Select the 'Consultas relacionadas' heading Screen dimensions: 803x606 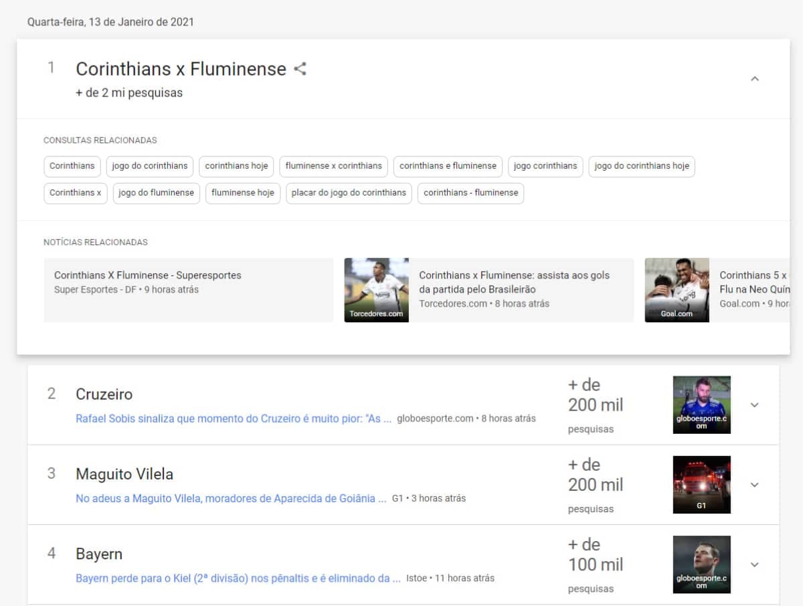point(100,141)
